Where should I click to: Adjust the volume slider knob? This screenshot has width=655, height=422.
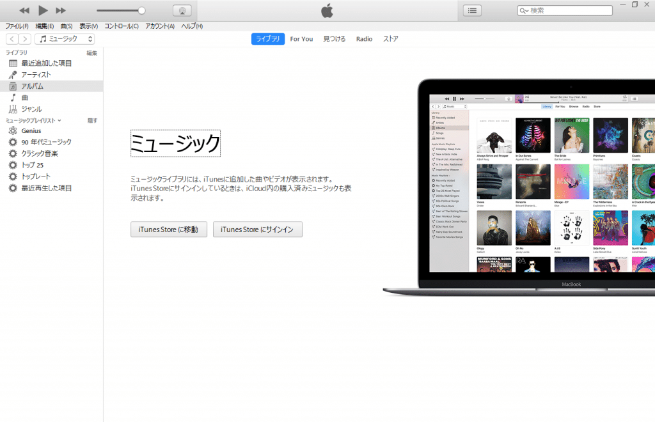(141, 11)
